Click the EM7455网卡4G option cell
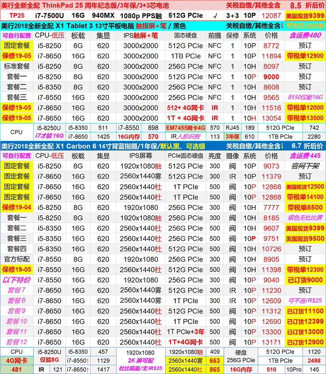The image size is (326, 374). click(x=185, y=127)
